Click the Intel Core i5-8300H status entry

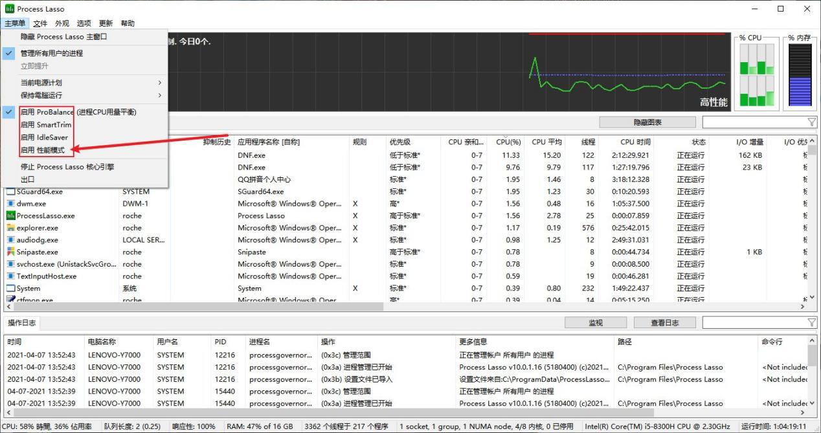point(657,427)
